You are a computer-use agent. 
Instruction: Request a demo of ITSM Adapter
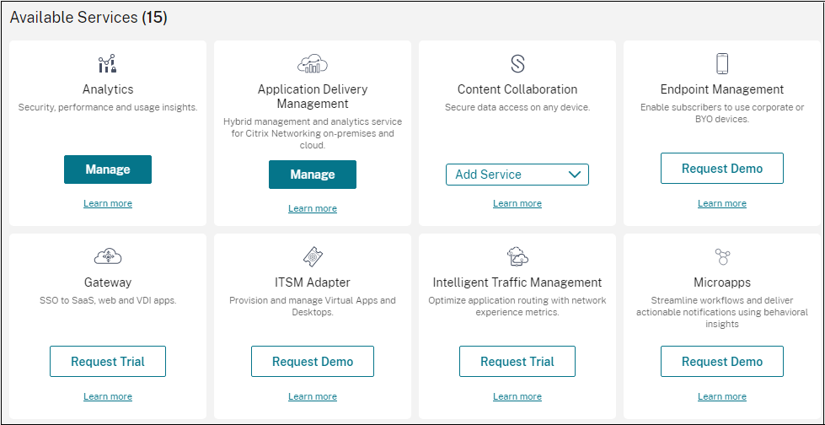tap(313, 362)
